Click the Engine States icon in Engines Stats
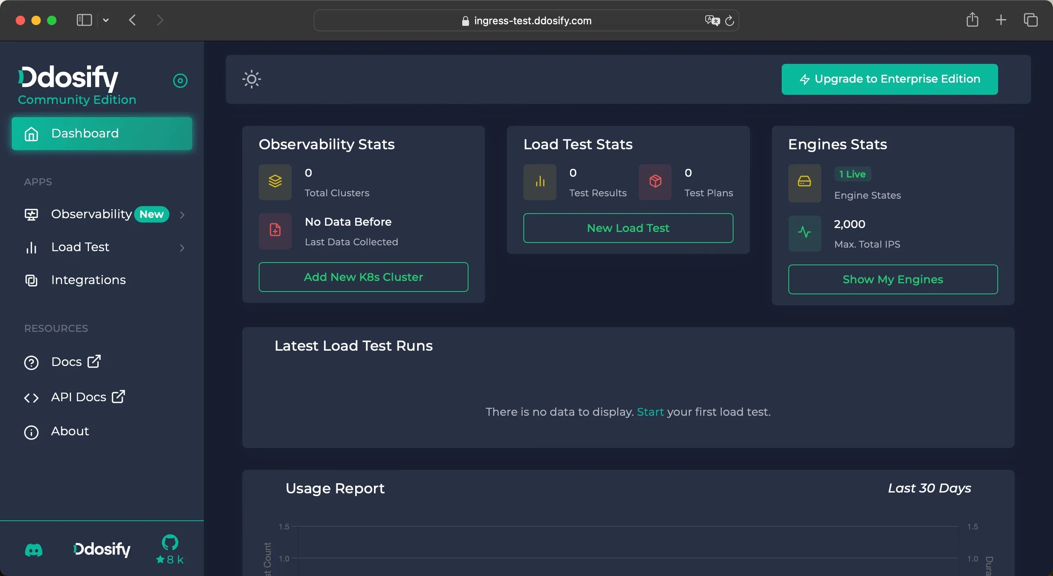Viewport: 1053px width, 576px height. tap(804, 183)
